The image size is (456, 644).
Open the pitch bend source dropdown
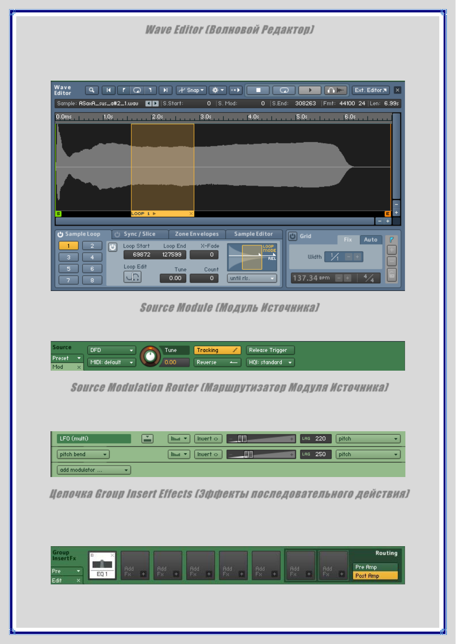[x=83, y=455]
